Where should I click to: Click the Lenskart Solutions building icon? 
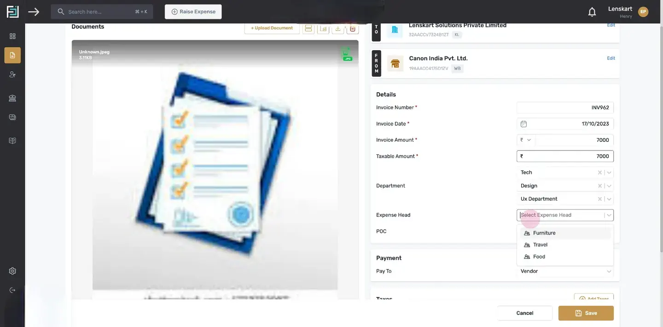tap(395, 30)
